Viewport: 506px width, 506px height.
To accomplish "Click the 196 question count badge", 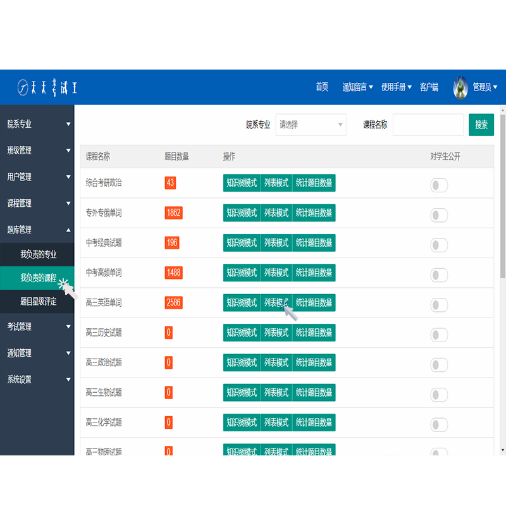I will tap(172, 243).
